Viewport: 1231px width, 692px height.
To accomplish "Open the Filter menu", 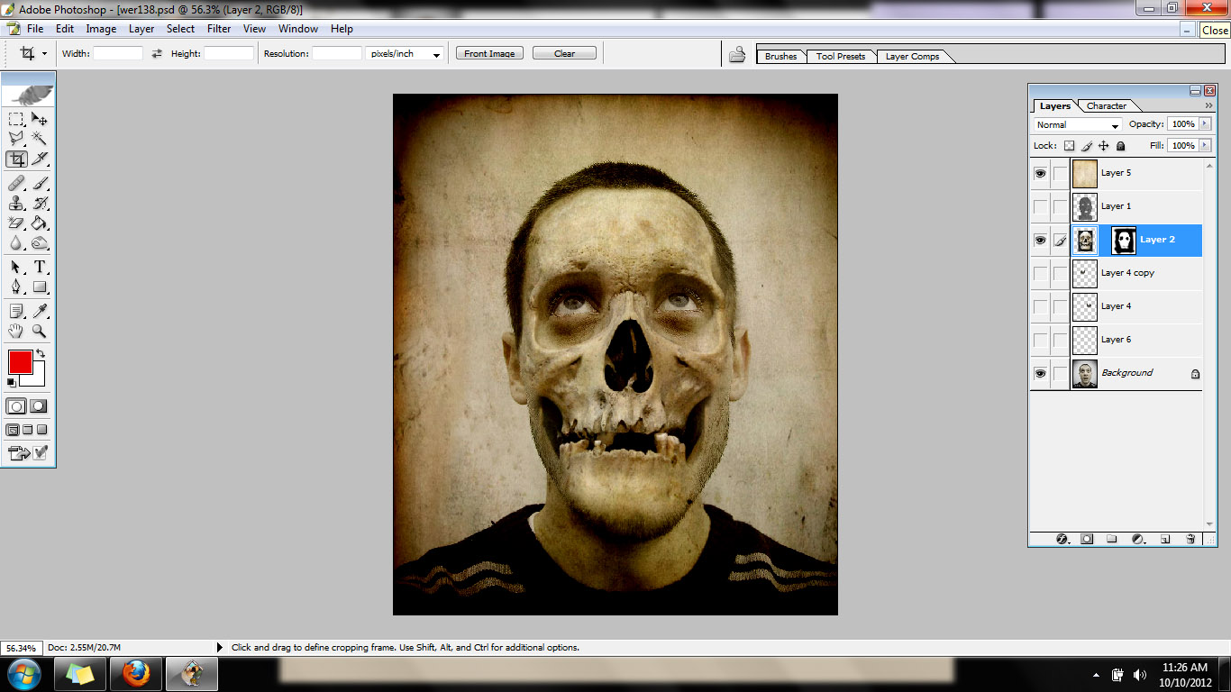I will coord(219,29).
